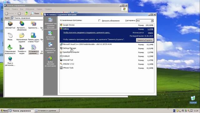200x113 pixels.
Task: Click the language indicator in system tray
Action: [x=174, y=111]
